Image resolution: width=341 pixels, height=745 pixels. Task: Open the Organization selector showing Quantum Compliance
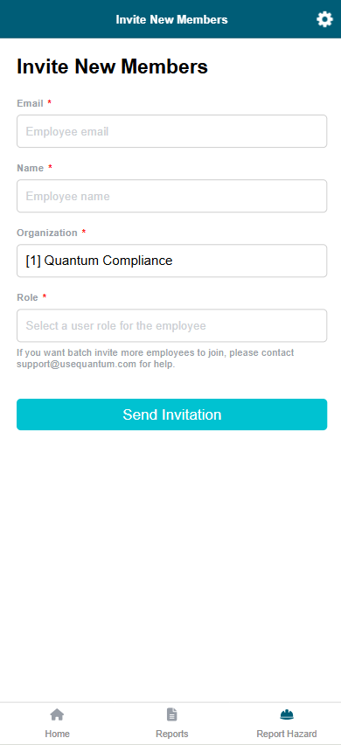pos(172,261)
